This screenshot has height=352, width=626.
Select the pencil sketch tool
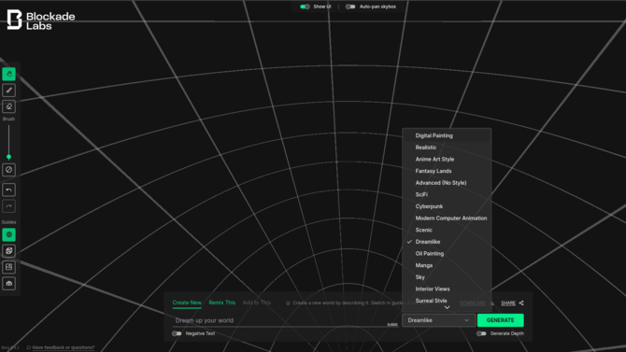pyautogui.click(x=8, y=91)
